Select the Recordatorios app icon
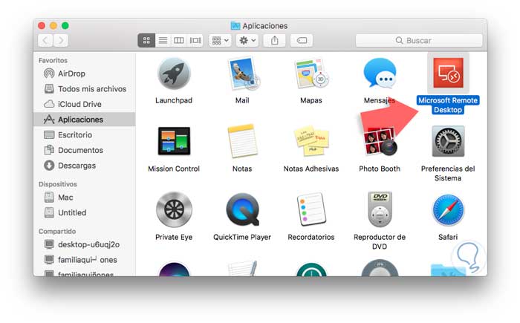This screenshot has height=323, width=520. click(311, 209)
